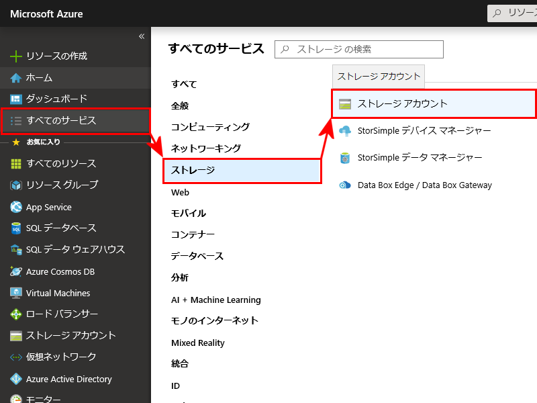Open ストレージ アカウント in the service results
Viewport: 537px width, 403px height.
point(434,104)
